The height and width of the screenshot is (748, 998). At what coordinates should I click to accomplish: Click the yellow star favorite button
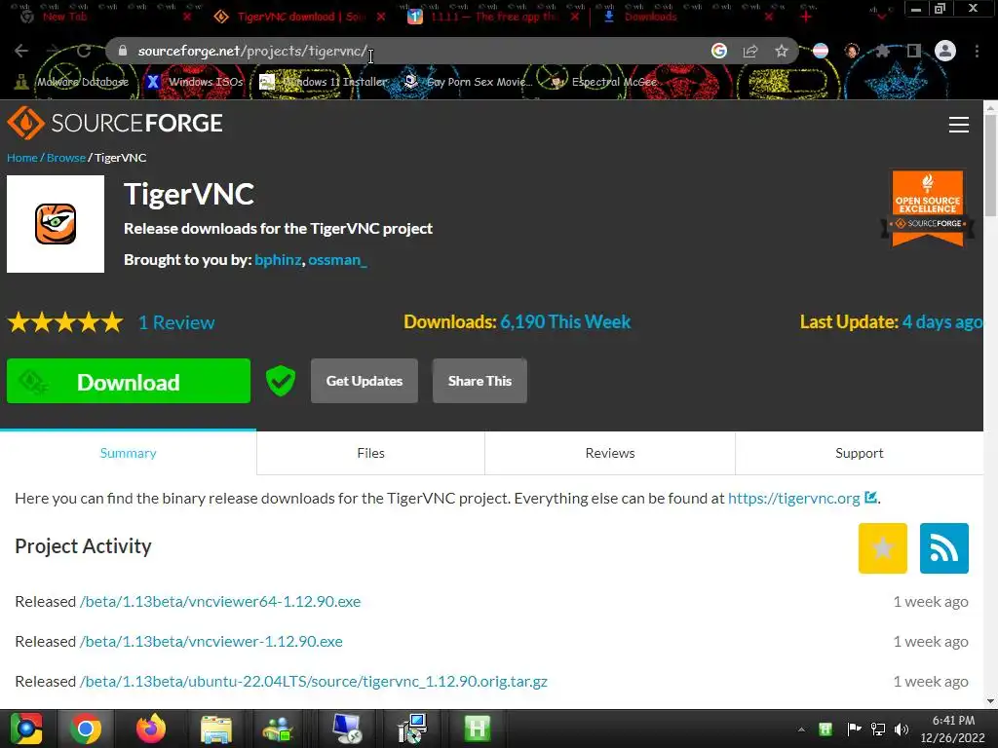(x=882, y=548)
